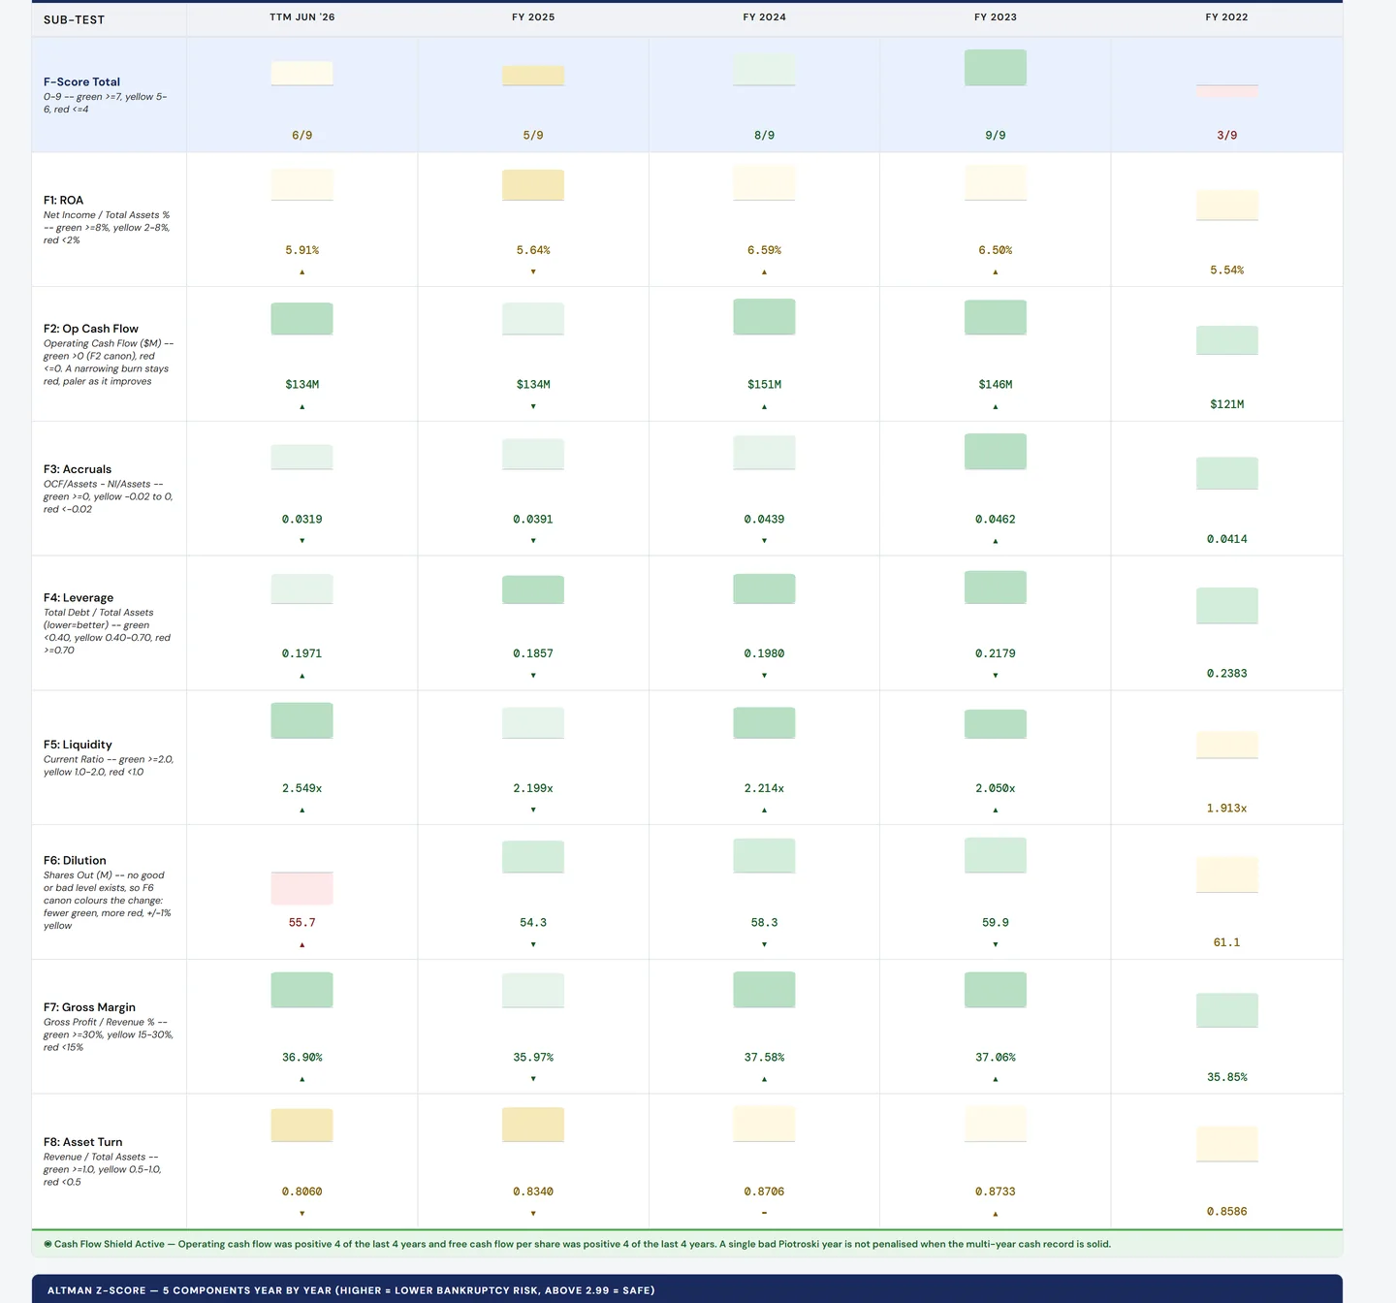This screenshot has height=1303, width=1396.
Task: Click the down arrow under Gross Margin 35.97%
Action: point(533,1079)
